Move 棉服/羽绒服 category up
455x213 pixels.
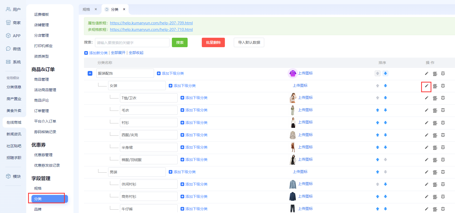(378, 160)
